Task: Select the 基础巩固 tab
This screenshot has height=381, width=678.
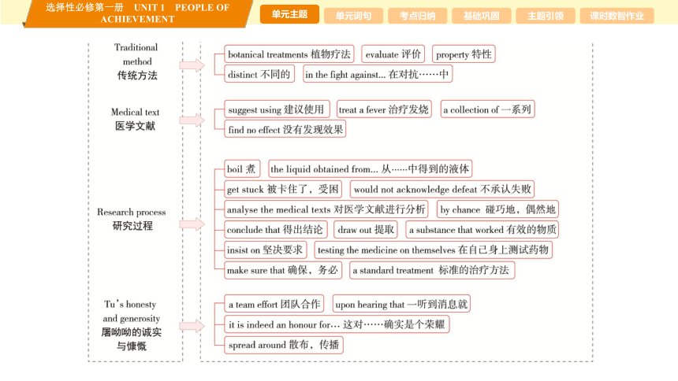Action: (x=481, y=16)
